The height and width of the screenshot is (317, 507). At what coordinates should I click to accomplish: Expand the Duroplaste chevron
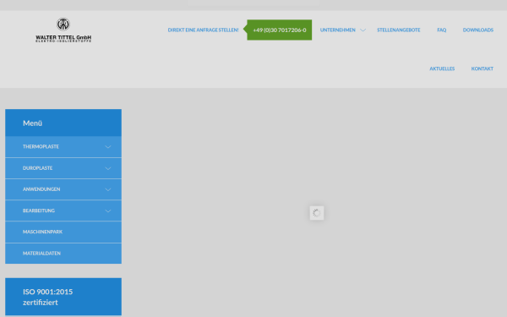[x=108, y=168]
